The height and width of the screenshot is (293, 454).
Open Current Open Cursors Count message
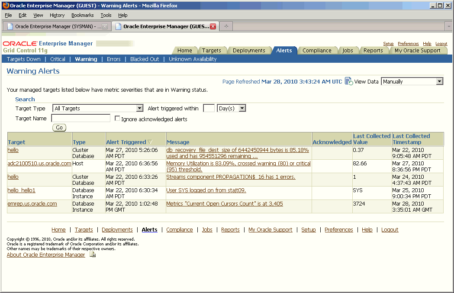(224, 203)
